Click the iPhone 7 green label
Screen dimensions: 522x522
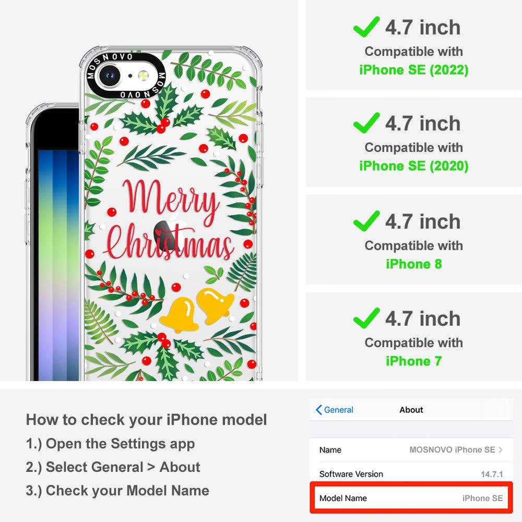(414, 361)
